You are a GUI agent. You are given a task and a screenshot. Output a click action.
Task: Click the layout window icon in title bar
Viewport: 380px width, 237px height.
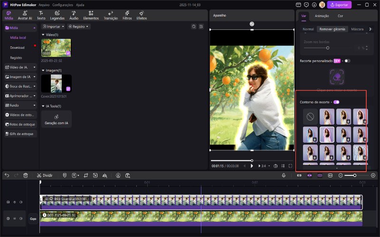[298, 5]
